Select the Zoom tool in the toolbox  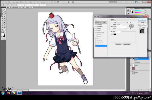(x=5, y=32)
